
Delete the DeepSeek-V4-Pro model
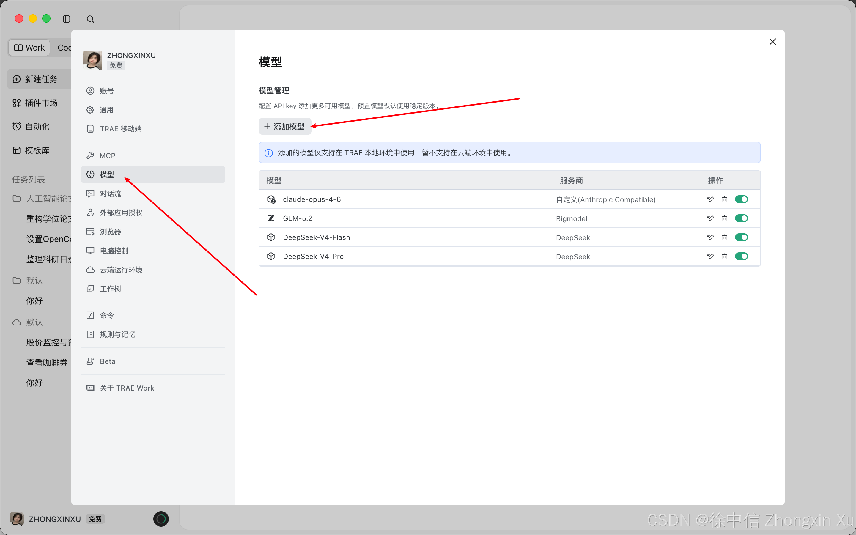click(x=724, y=256)
